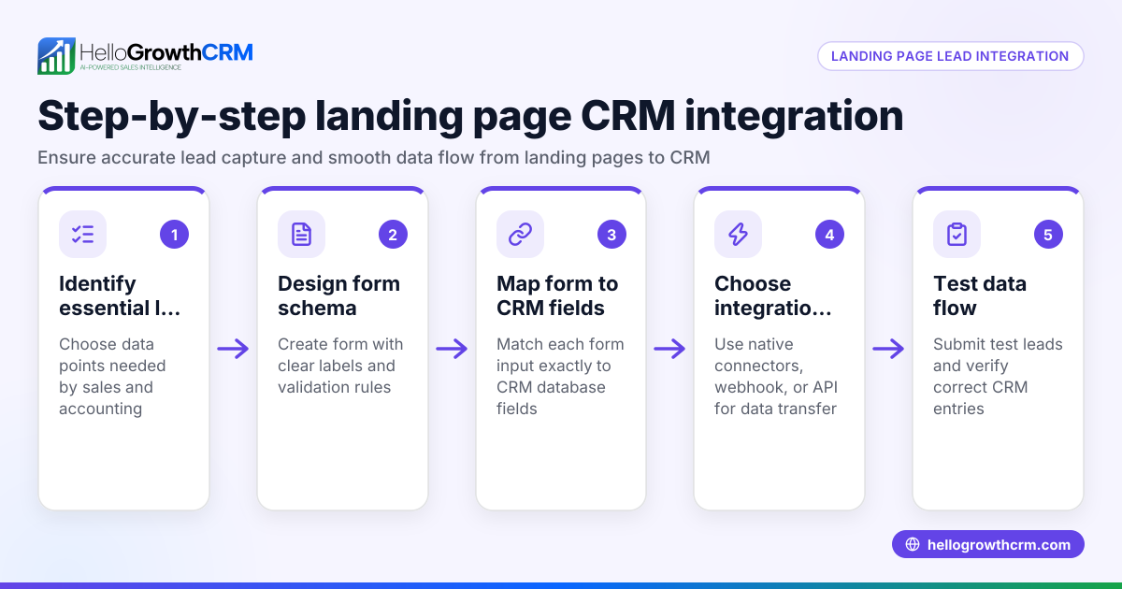The width and height of the screenshot is (1122, 589).
Task: Click the Design form schema title
Action: point(338,295)
